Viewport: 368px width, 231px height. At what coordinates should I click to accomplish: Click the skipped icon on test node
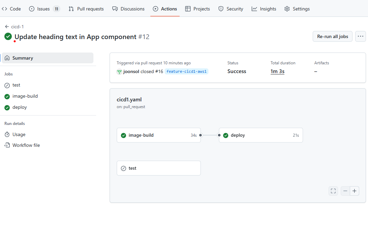(123, 168)
